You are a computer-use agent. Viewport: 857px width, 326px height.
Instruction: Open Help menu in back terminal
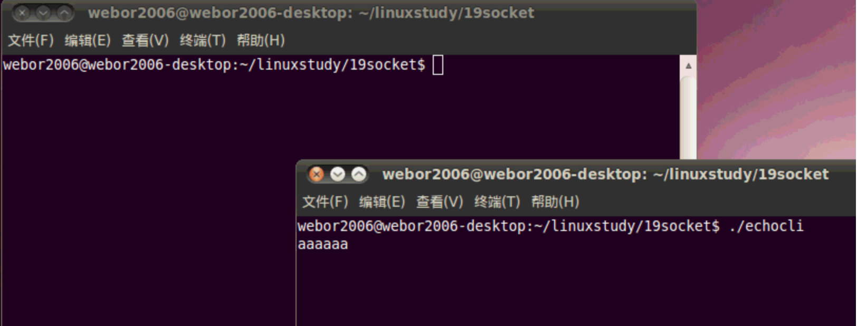[x=261, y=40]
